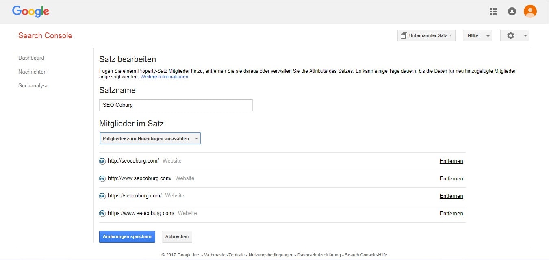
Task: Open the Unbenannter Satz property dropdown
Action: click(x=426, y=35)
